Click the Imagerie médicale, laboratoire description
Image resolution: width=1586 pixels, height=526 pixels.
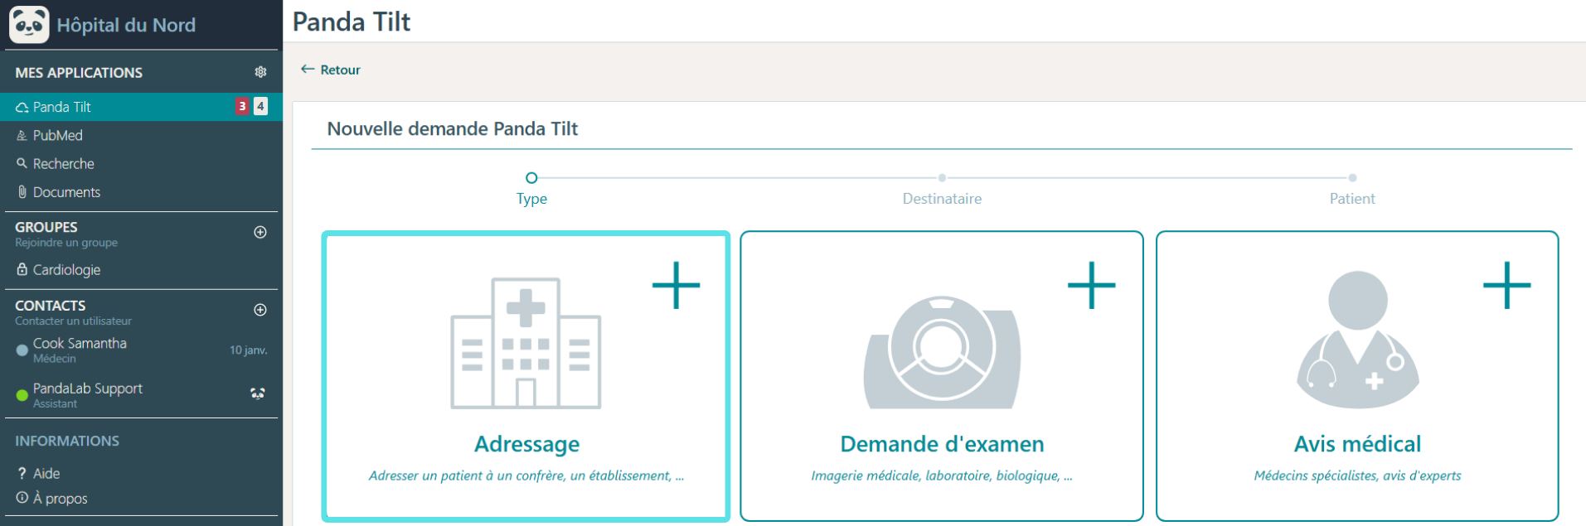(942, 475)
